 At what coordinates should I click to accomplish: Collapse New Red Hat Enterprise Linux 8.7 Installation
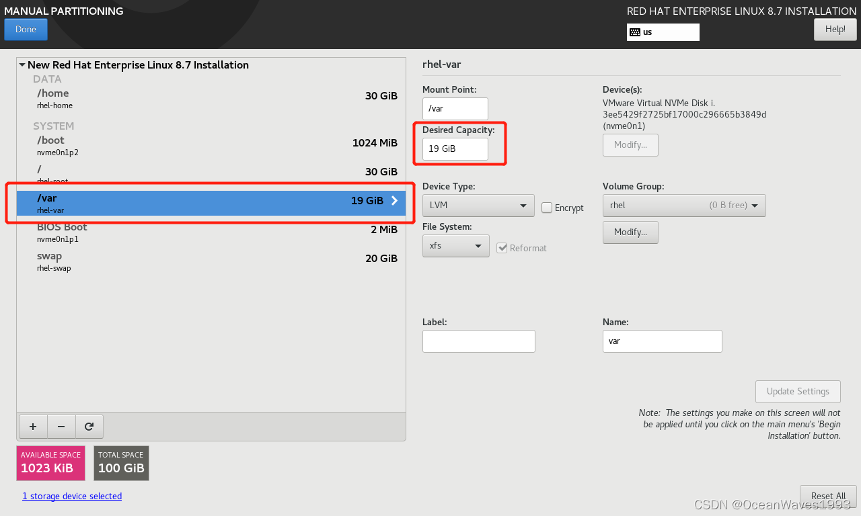click(x=22, y=65)
